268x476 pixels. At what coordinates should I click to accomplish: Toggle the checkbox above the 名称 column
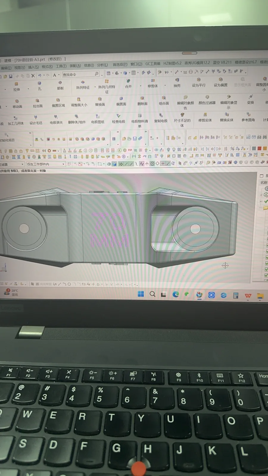pyautogui.click(x=262, y=176)
